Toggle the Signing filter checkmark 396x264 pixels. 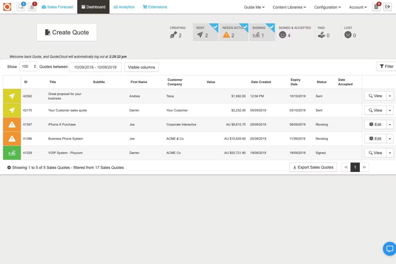[271, 26]
